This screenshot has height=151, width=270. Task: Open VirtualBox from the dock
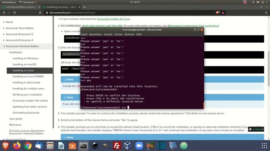click(127, 146)
